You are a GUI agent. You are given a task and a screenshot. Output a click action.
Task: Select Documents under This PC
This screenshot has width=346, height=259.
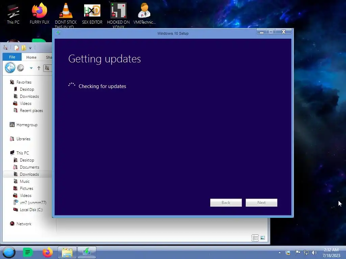29,167
